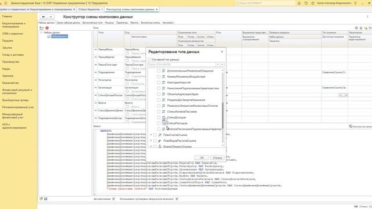
Task: Click the dialog's search input field
Action: tap(182, 64)
